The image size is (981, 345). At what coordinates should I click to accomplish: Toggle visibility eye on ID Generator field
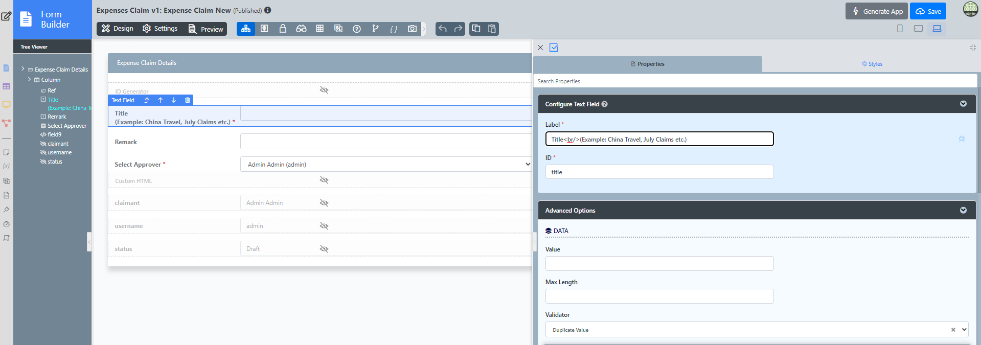click(324, 90)
